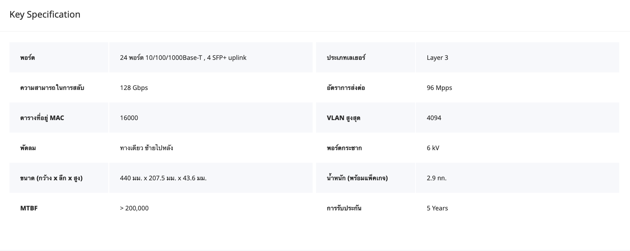Select the 16000 MAC table value
The width and height of the screenshot is (630, 251).
129,118
